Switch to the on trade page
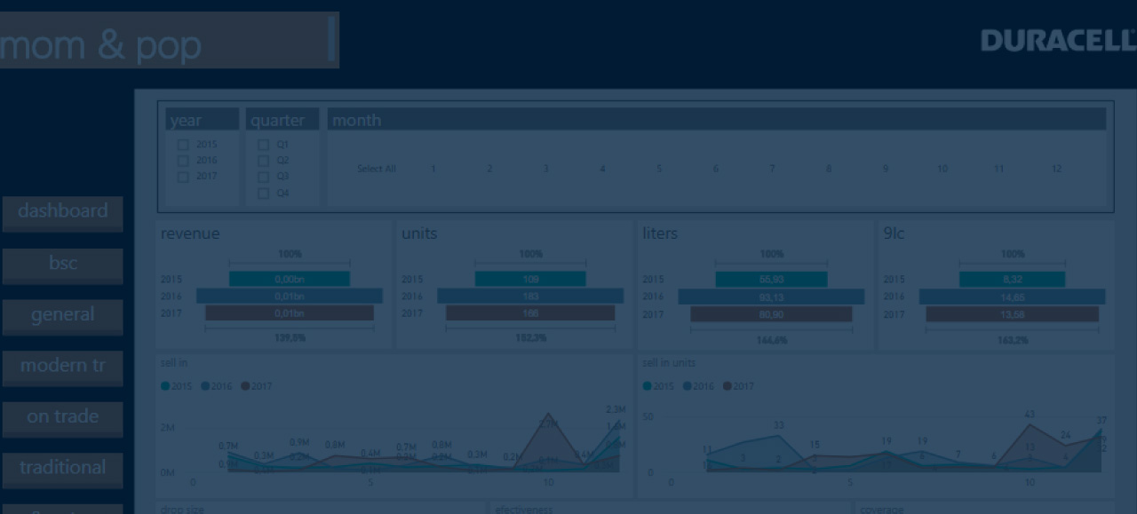The image size is (1137, 514). 62,417
